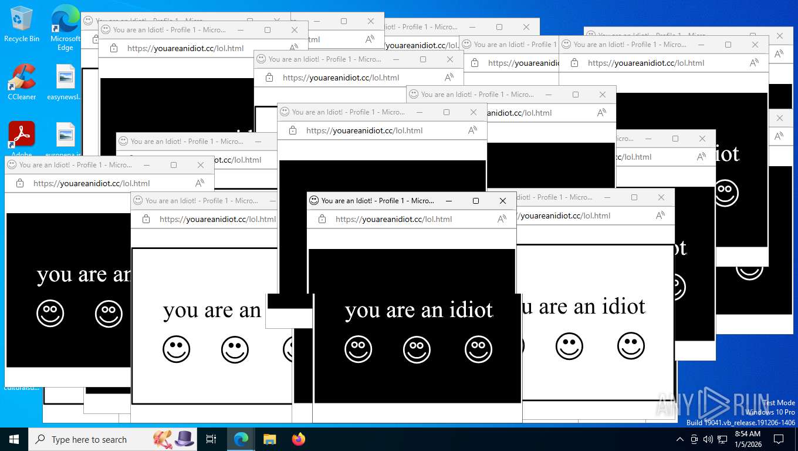Click the truncated URL reading "c/lol.html"
This screenshot has width=798, height=451.
pos(634,157)
